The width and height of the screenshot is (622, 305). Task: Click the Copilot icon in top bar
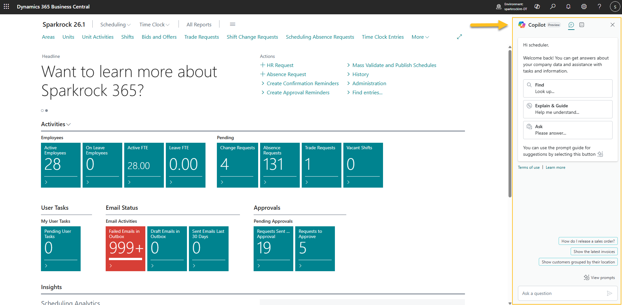537,7
